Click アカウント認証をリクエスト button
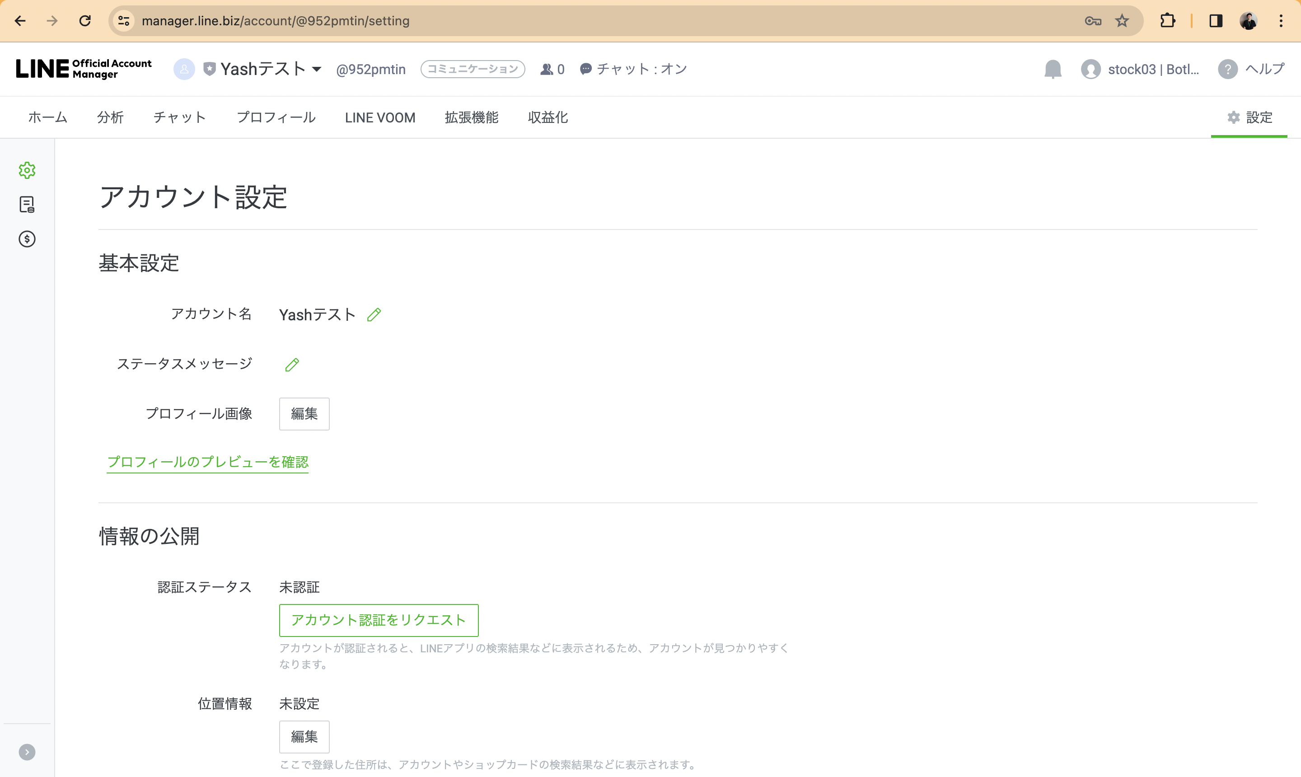 [379, 620]
